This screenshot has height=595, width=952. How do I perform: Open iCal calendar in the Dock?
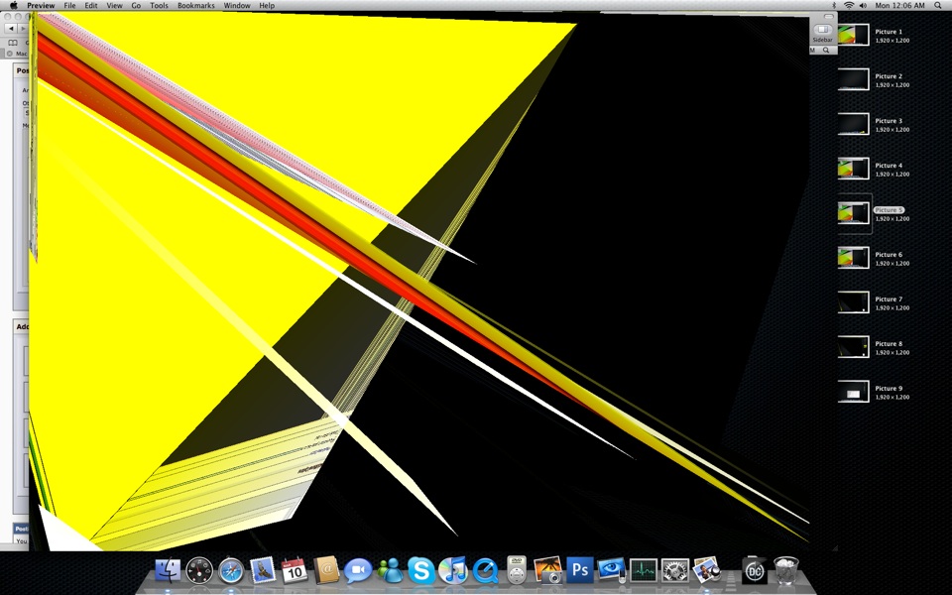[295, 571]
